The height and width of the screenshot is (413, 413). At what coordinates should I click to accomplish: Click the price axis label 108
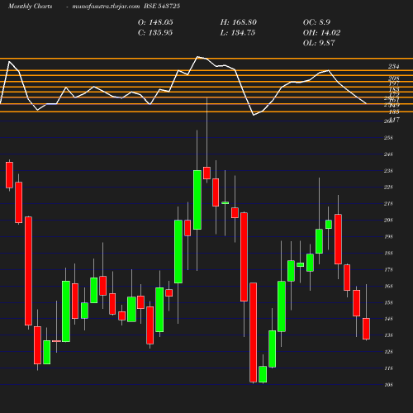(x=388, y=385)
